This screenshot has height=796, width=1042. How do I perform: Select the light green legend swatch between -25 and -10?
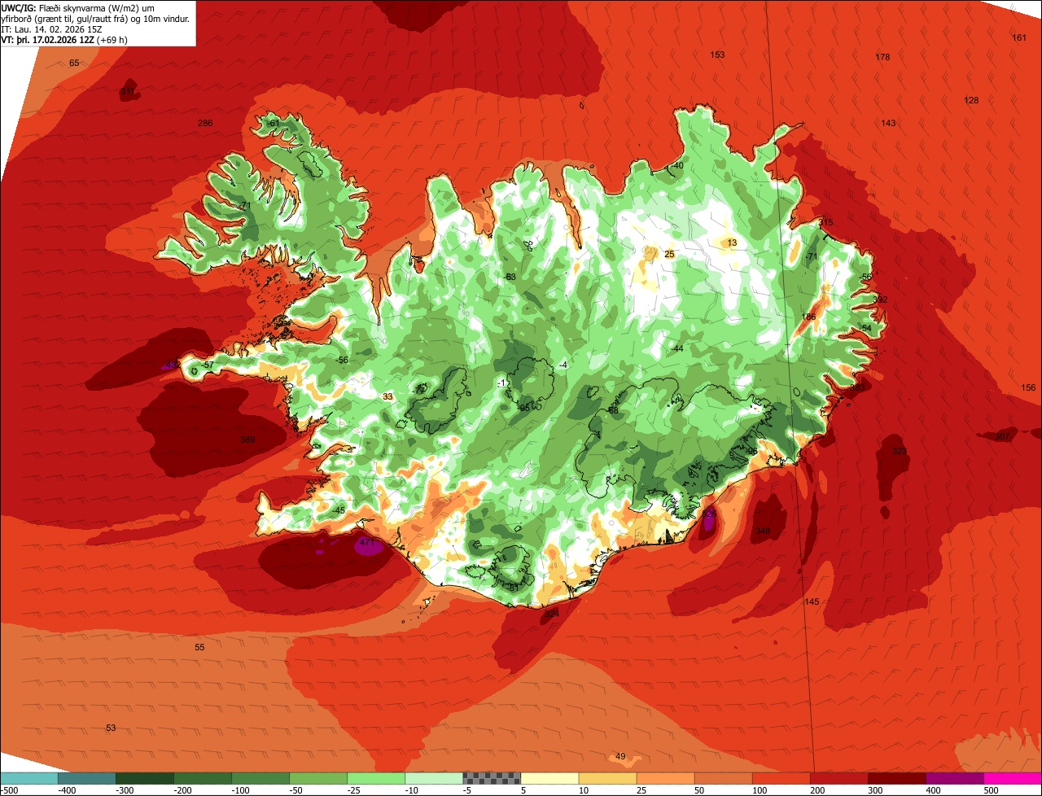[x=376, y=777]
